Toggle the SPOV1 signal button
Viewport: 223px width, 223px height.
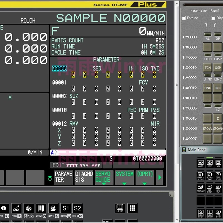[207, 129]
